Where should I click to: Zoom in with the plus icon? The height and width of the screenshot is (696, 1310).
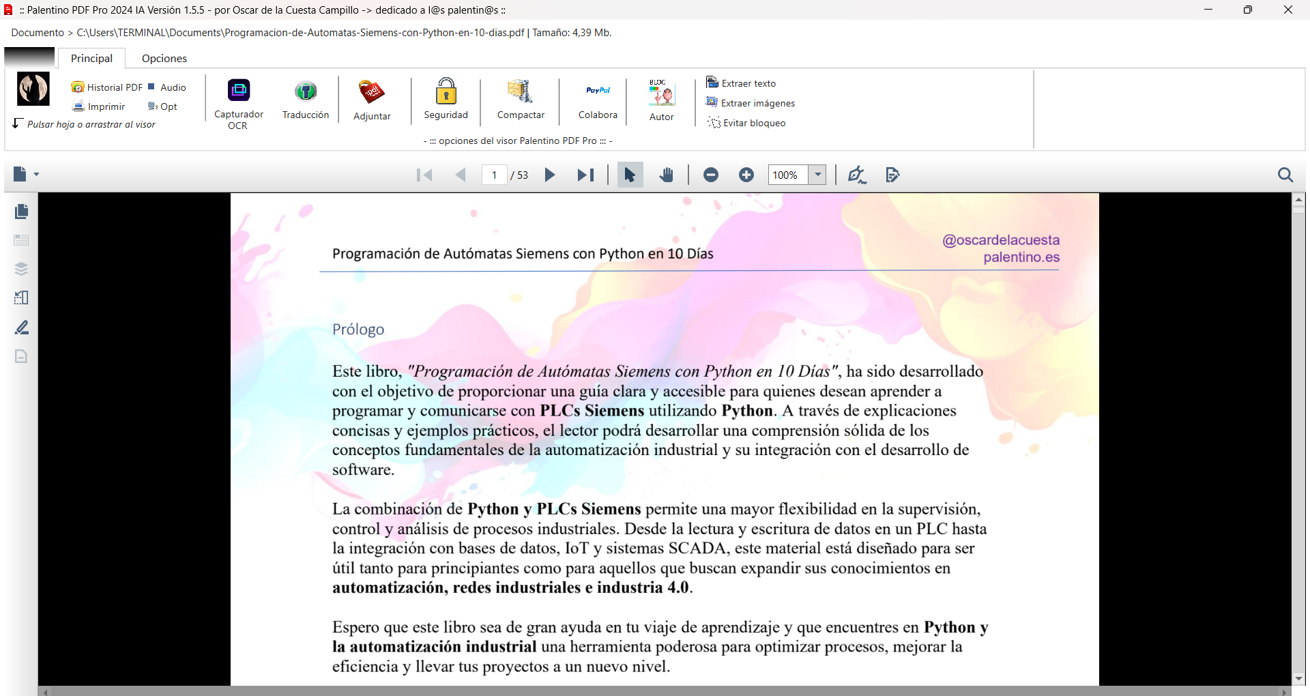[x=746, y=175]
